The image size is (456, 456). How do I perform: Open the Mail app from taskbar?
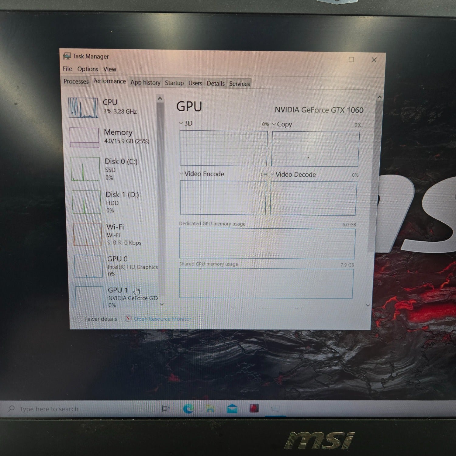pyautogui.click(x=232, y=408)
